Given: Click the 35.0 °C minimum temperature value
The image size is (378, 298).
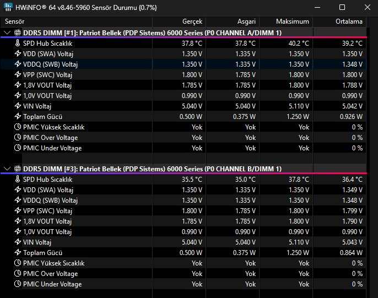Looking at the screenshot, I should tap(245, 180).
